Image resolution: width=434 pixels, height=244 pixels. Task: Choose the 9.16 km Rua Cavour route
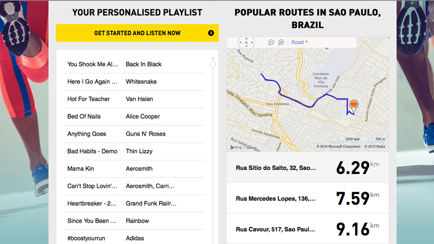(x=307, y=229)
